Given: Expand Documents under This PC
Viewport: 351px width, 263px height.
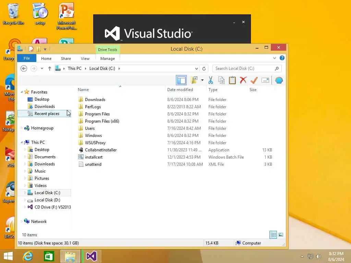Looking at the screenshot, I should click(25, 157).
